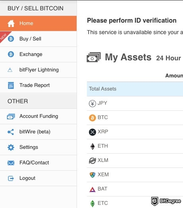Click the JPY asset label
The width and height of the screenshot is (183, 208).
(x=102, y=103)
